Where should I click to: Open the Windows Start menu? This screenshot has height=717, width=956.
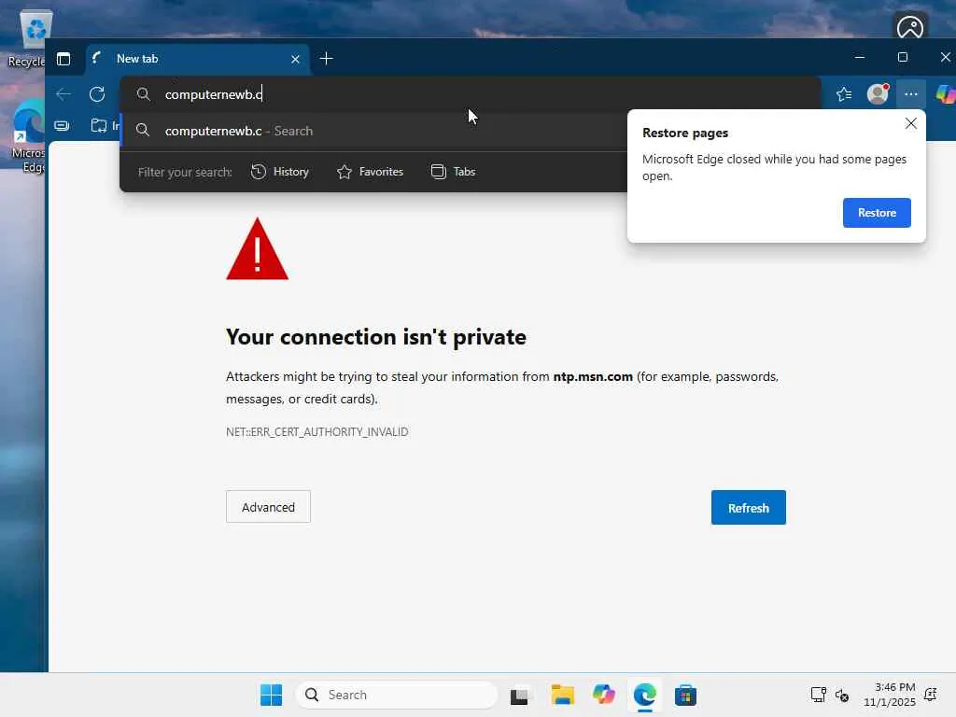pyautogui.click(x=272, y=695)
